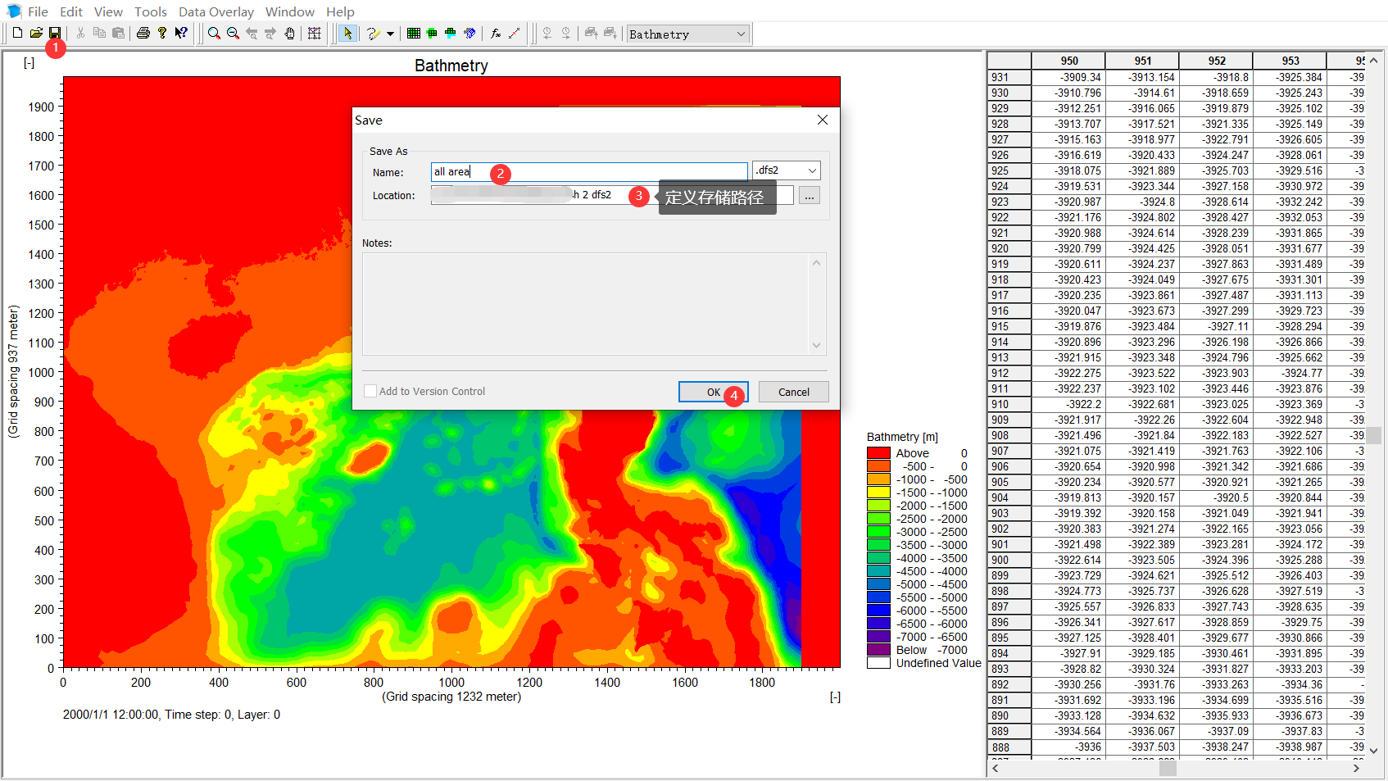
Task: Open the fx calculator tool
Action: pos(496,33)
